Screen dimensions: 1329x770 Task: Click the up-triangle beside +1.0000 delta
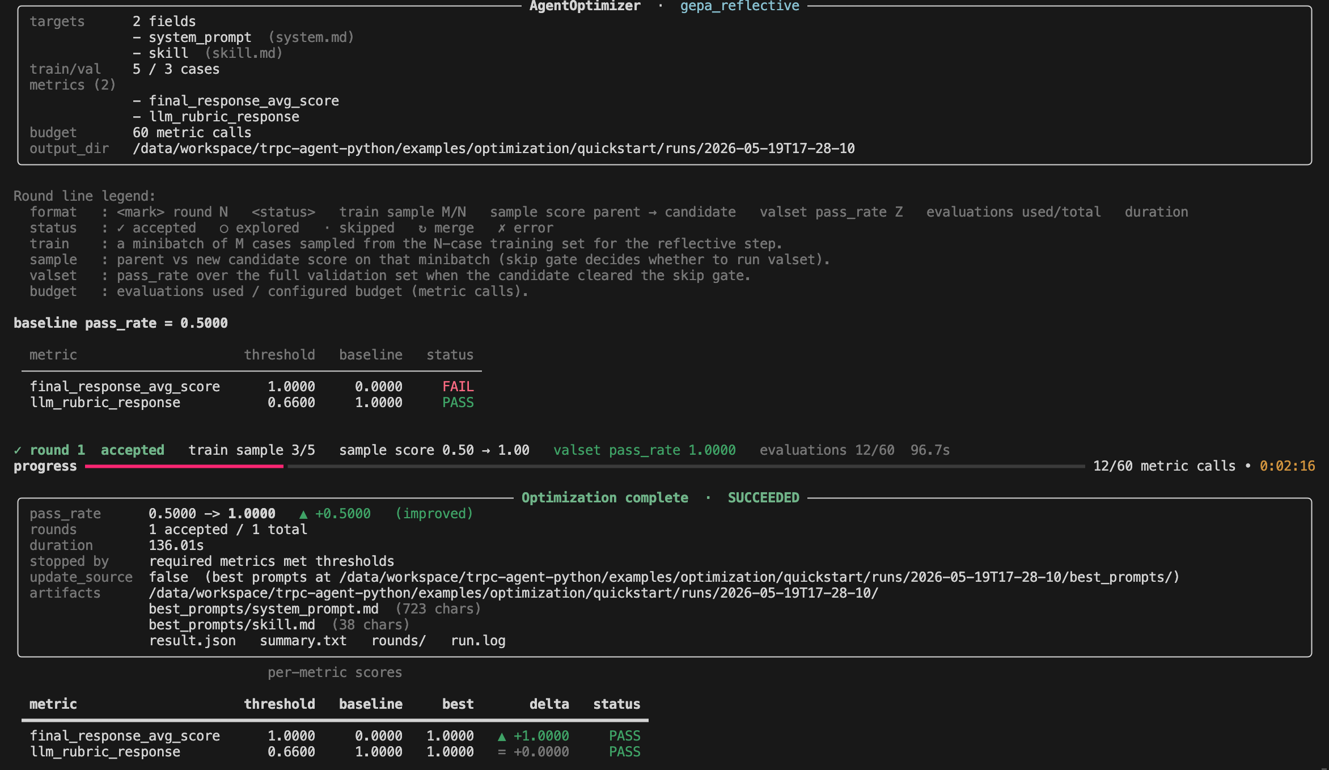click(502, 737)
